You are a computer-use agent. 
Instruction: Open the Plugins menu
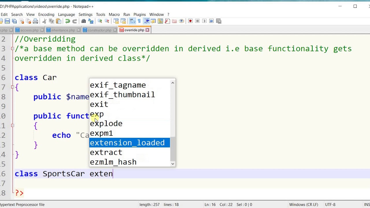140,14
